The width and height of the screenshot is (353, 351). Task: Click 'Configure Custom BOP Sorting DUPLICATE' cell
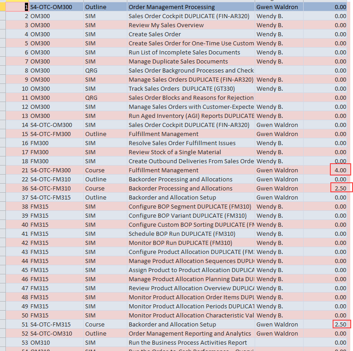191,224
